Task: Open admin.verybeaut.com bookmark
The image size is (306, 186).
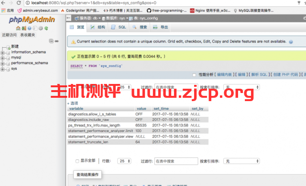Action: coord(38,10)
